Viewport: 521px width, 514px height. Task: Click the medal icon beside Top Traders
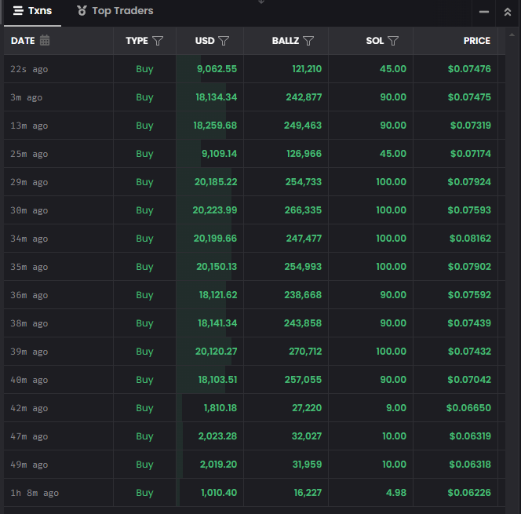pyautogui.click(x=82, y=11)
